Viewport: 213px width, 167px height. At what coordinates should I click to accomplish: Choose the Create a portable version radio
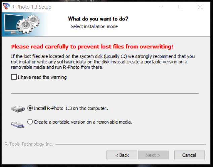click(x=30, y=122)
